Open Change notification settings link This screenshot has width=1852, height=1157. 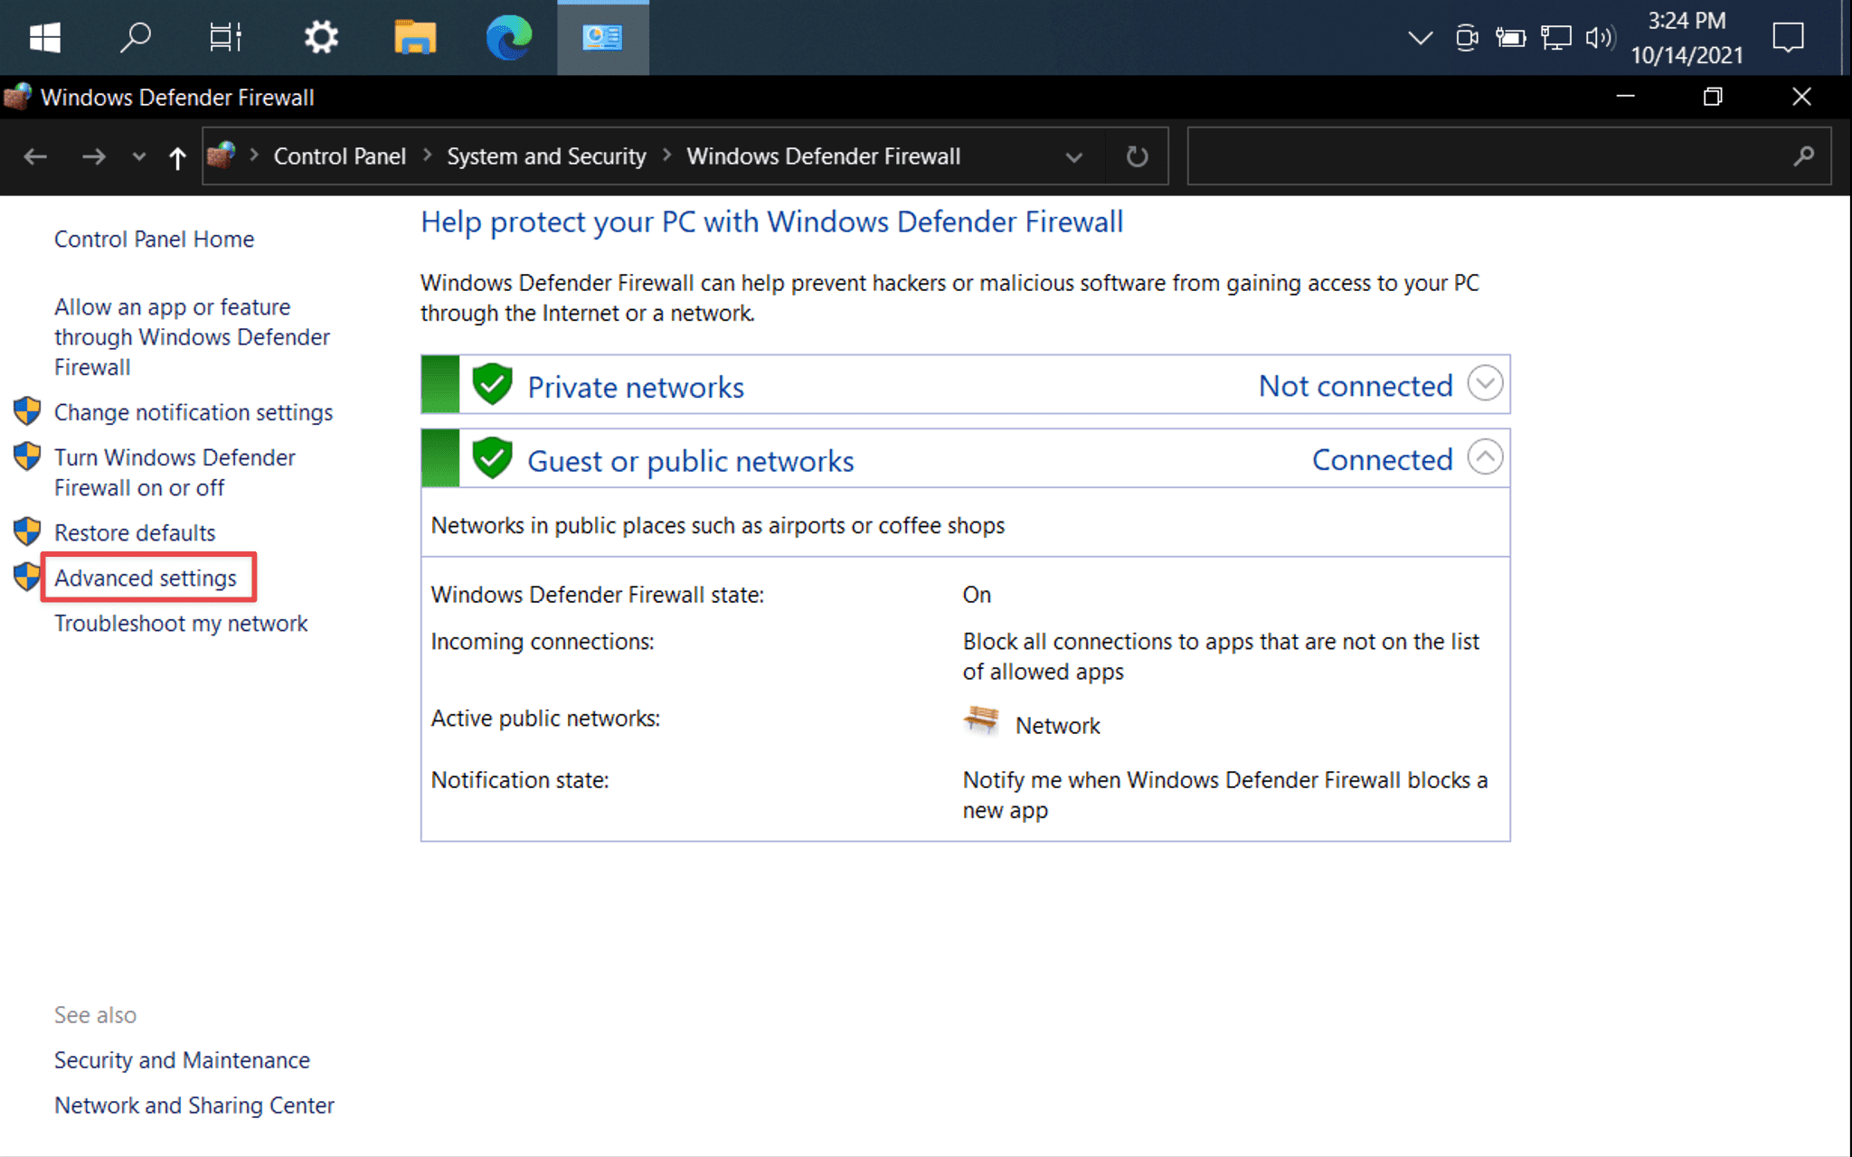194,412
